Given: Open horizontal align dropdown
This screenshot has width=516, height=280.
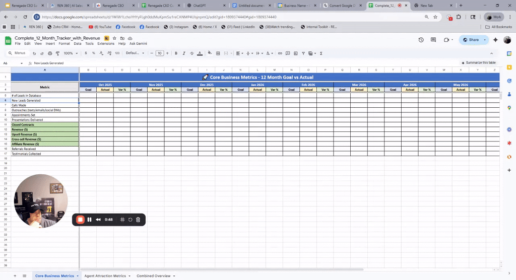Looking at the screenshot, I should point(239,53).
